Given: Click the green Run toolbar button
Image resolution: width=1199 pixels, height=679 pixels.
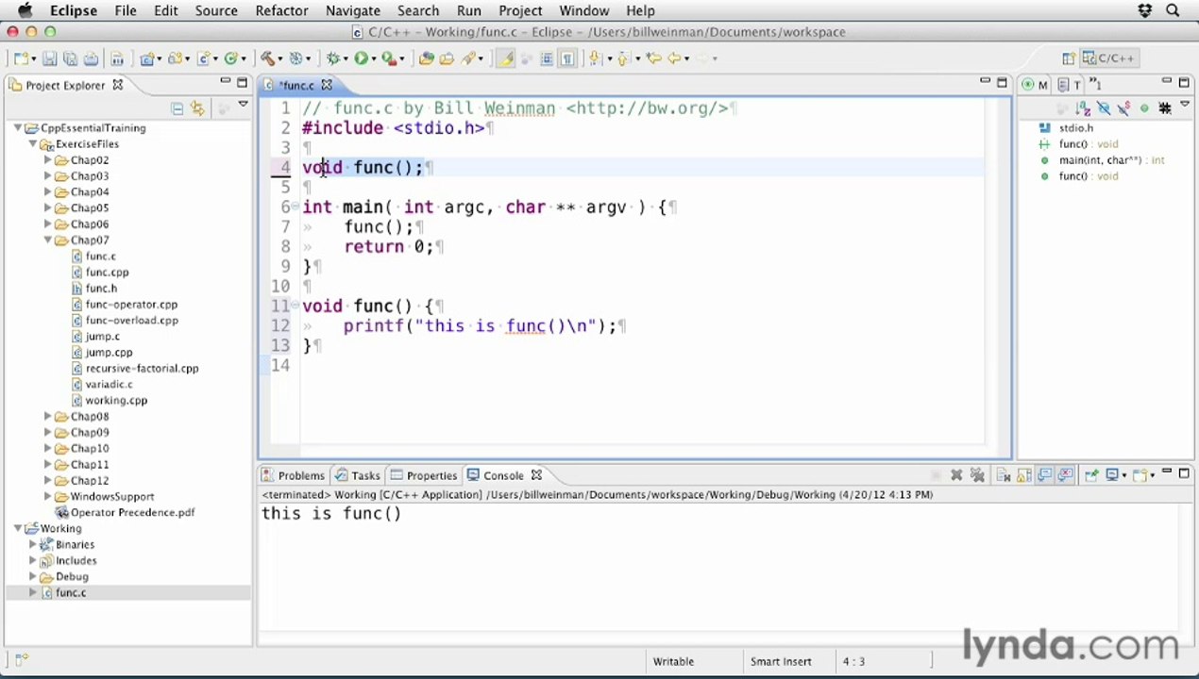Looking at the screenshot, I should point(361,58).
